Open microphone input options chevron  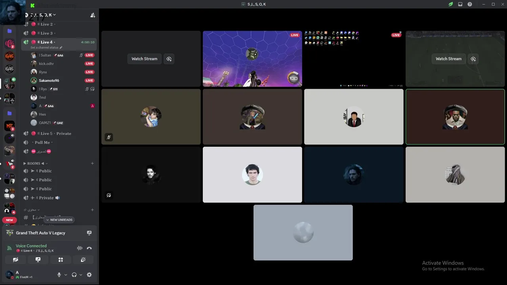66,275
